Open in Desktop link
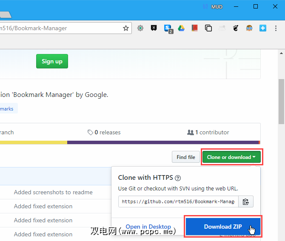285x241 pixels. [148, 227]
